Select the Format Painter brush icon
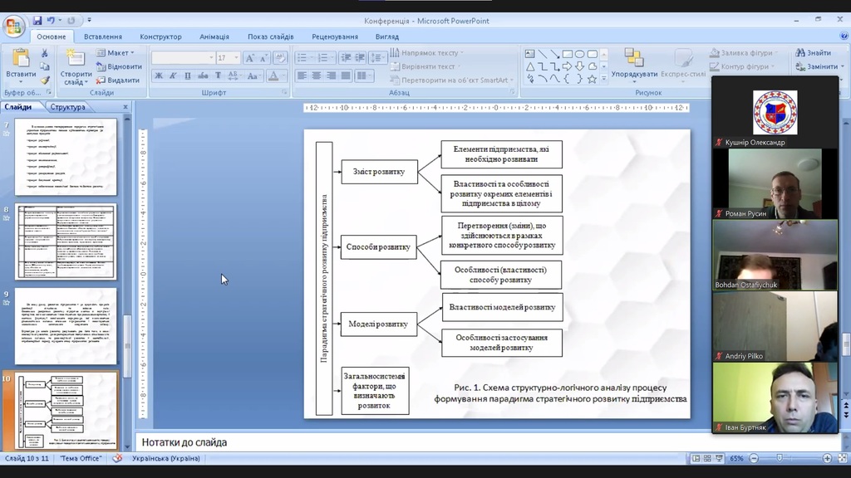This screenshot has height=478, width=851. tap(46, 80)
